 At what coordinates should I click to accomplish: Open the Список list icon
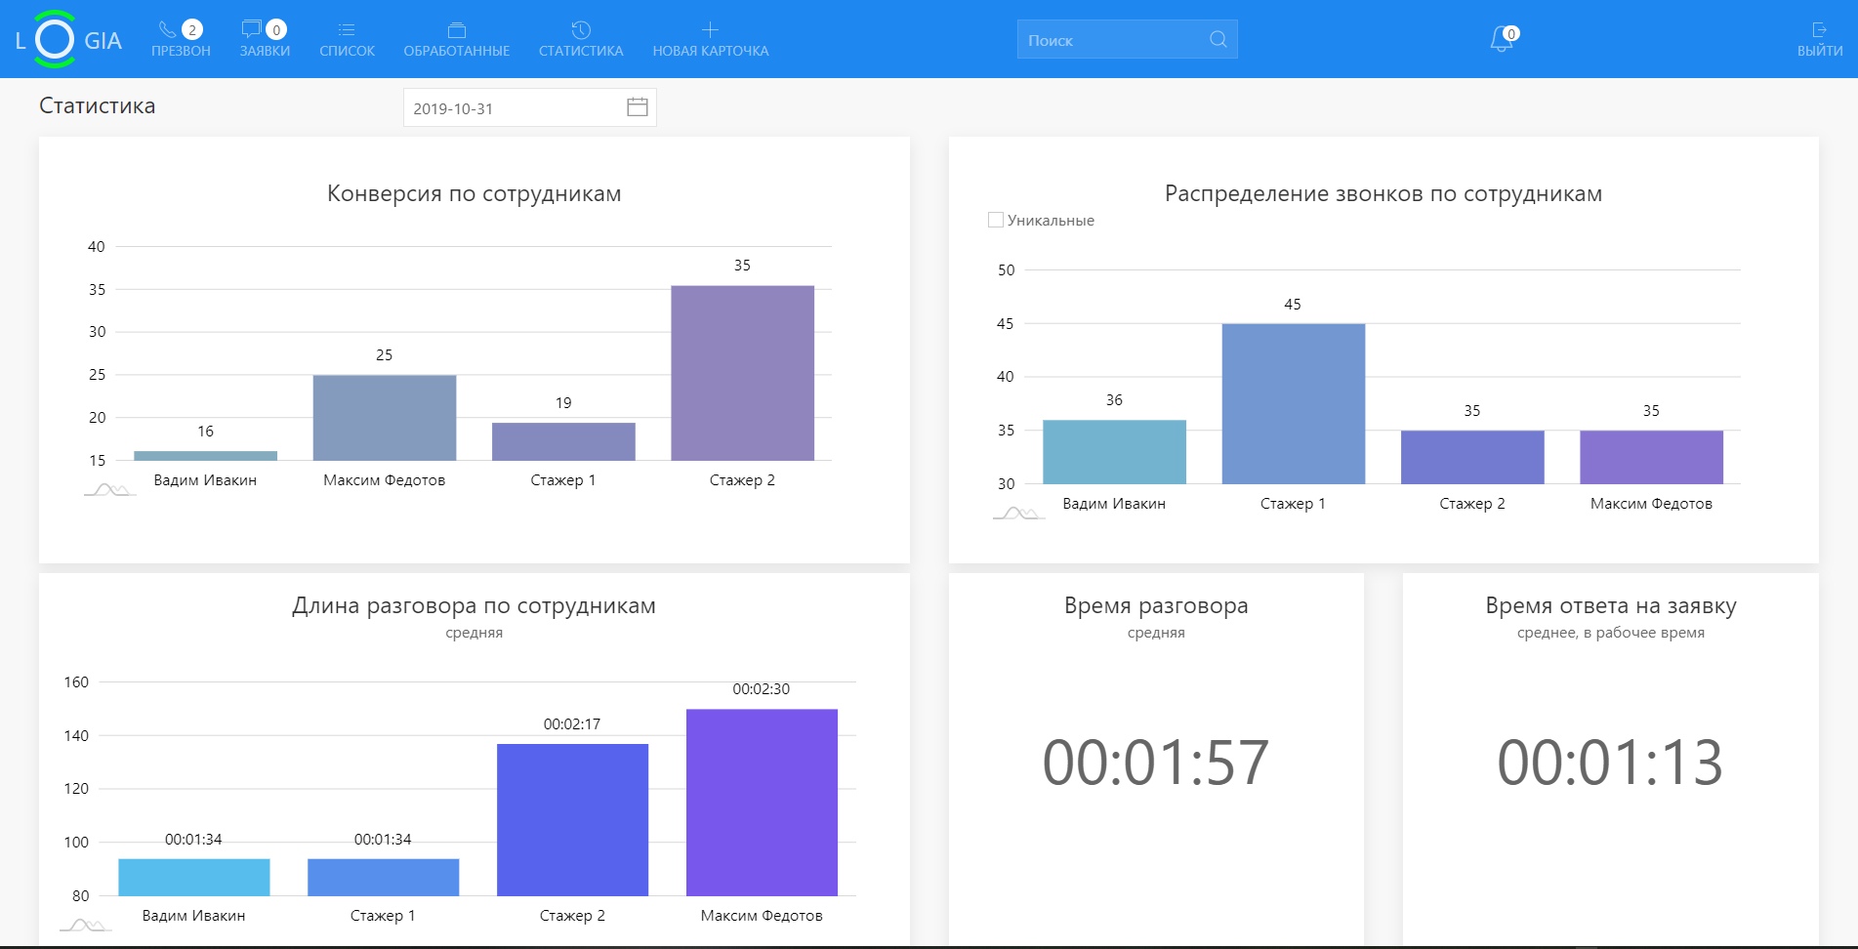[x=347, y=30]
